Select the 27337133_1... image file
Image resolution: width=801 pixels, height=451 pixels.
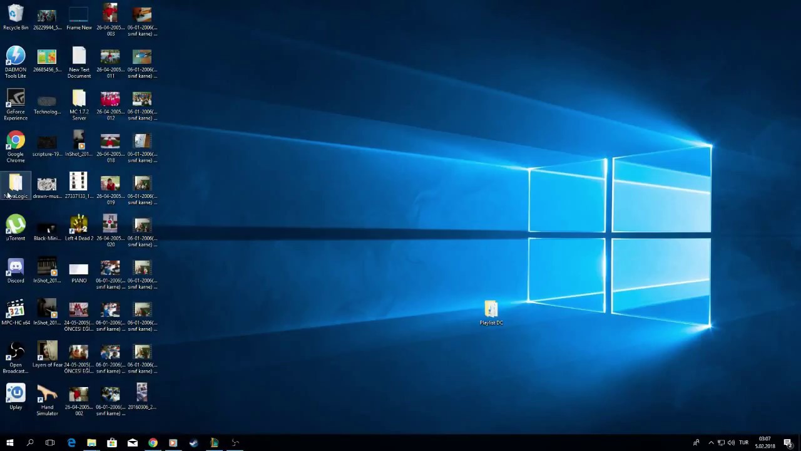click(79, 186)
